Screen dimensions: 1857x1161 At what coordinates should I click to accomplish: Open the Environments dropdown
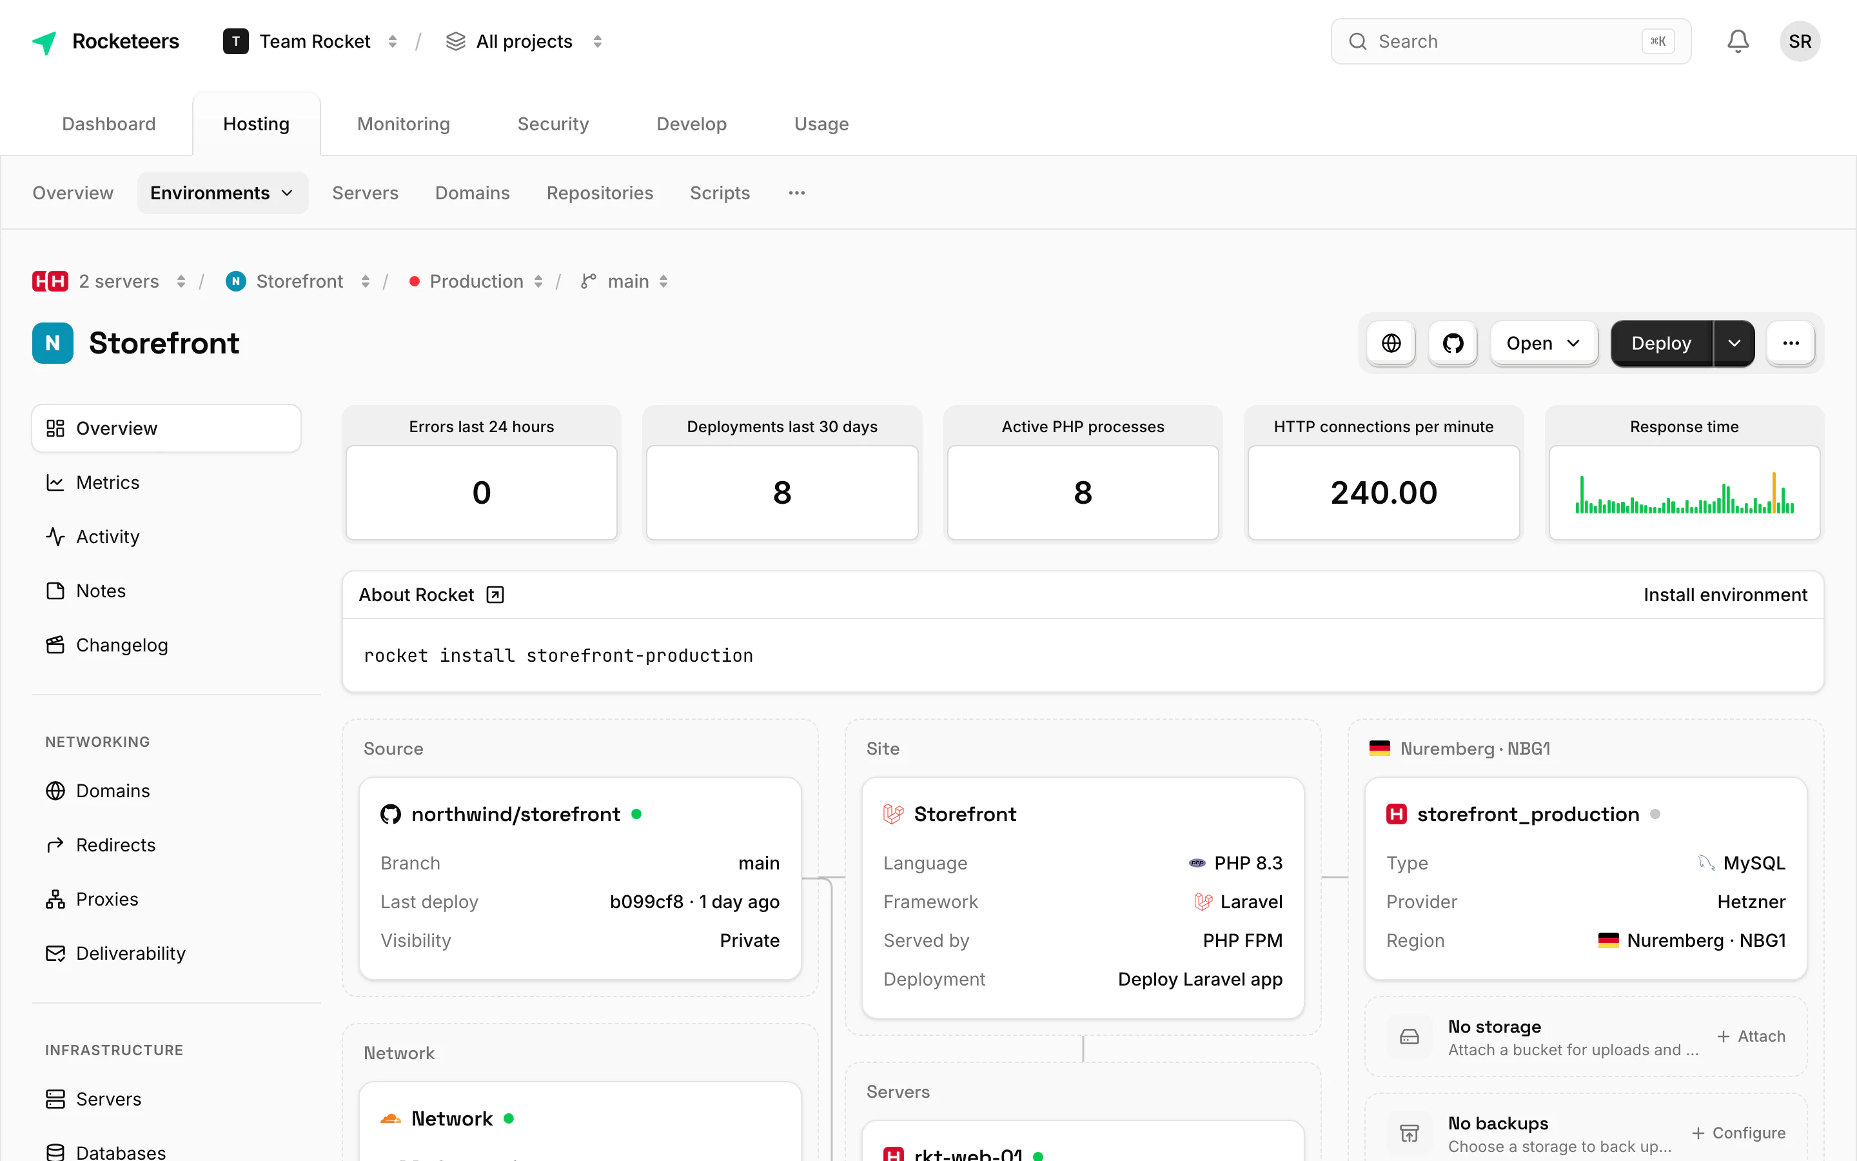tap(222, 193)
